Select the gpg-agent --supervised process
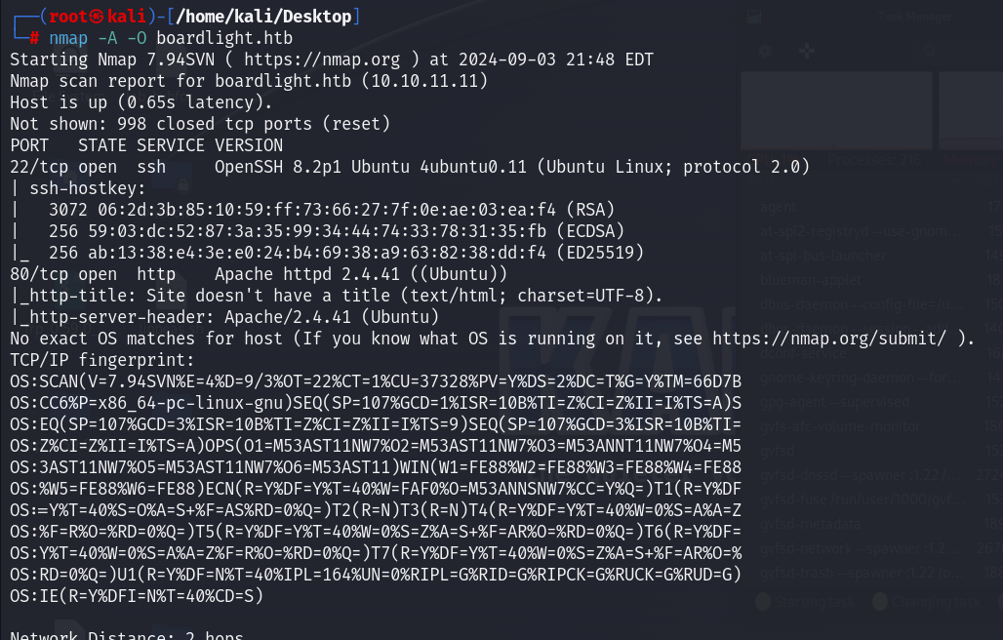 872,402
